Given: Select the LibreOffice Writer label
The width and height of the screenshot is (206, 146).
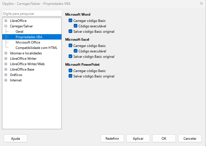Looking at the screenshot, I should coord(23,58).
